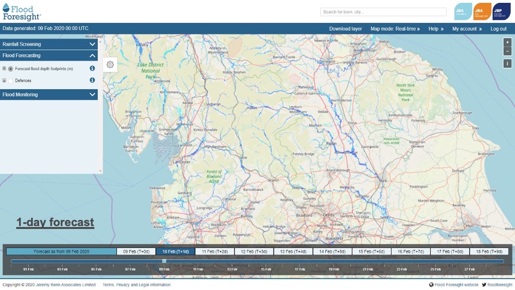Click the Flood Foresight logo
This screenshot has height=290, width=515.
22,12
